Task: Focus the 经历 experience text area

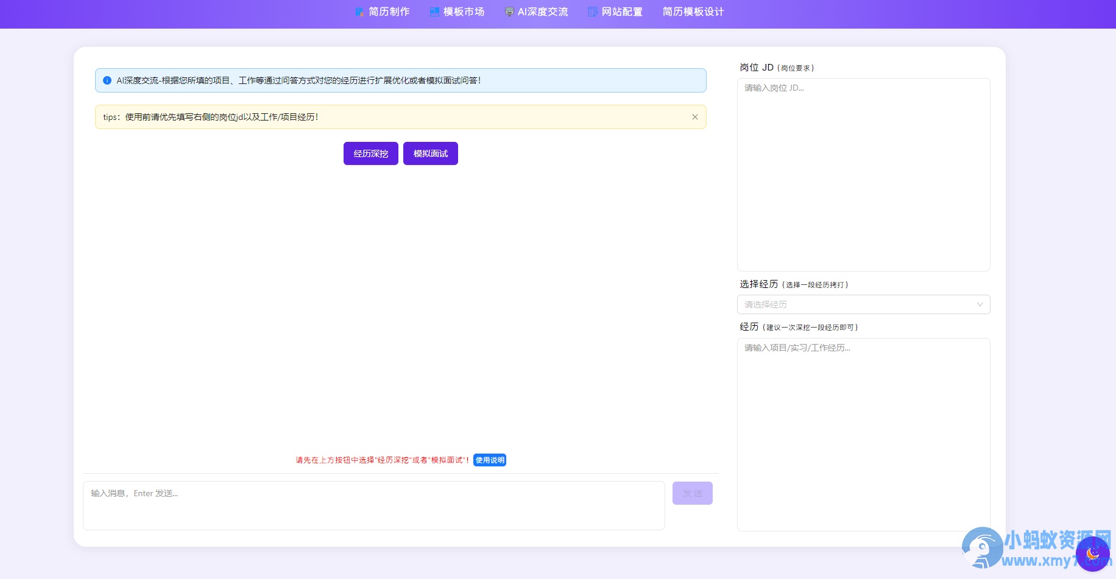Action: [864, 435]
